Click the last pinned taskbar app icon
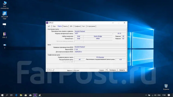 [40, 95]
